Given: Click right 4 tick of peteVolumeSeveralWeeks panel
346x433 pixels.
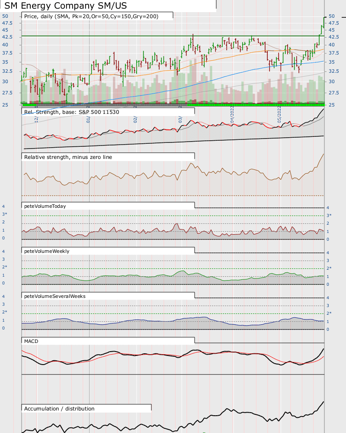Looking at the screenshot, I should pos(328,298).
